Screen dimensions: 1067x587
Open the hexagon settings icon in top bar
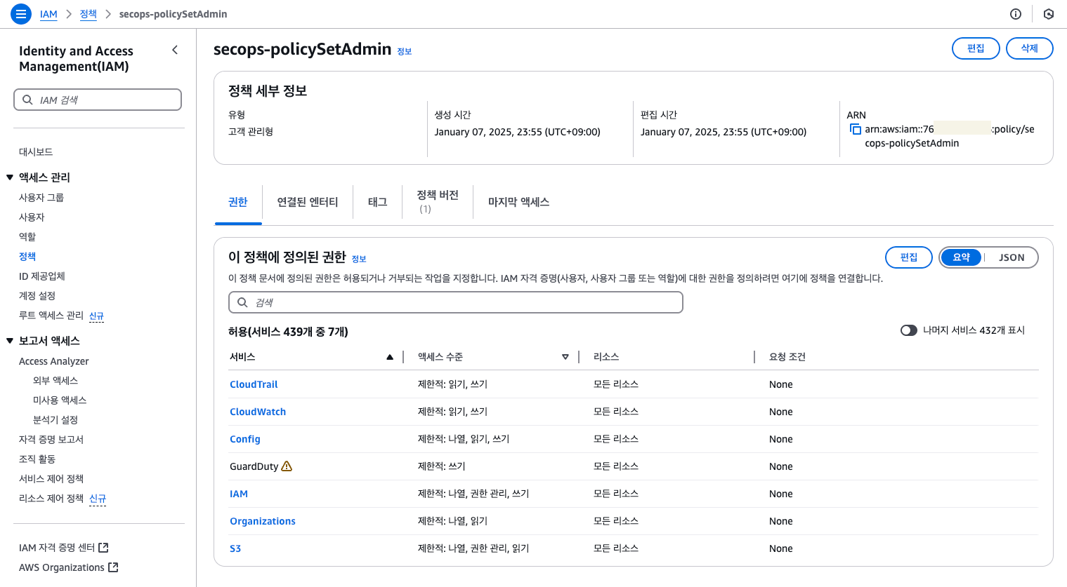point(1049,14)
